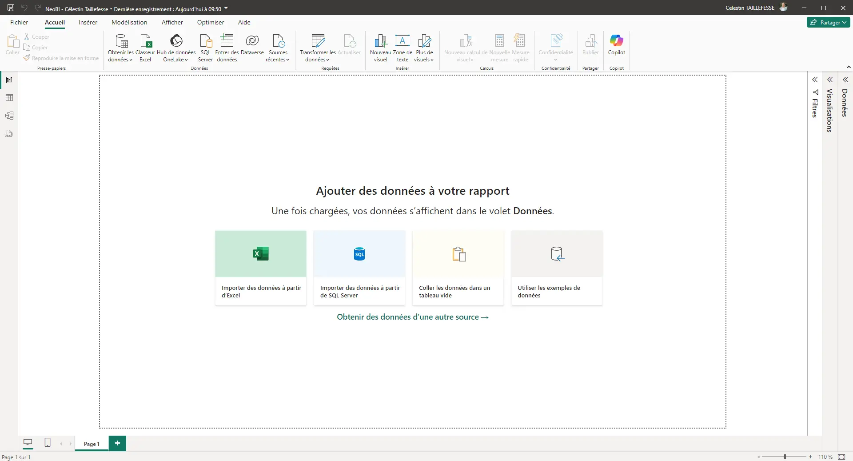
Task: Switch to desktop layout icon
Action: (28, 442)
